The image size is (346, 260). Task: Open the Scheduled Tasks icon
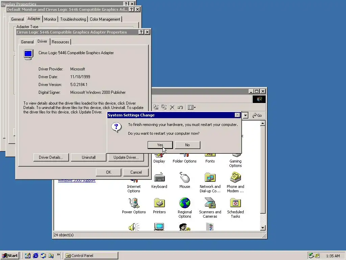235,203
